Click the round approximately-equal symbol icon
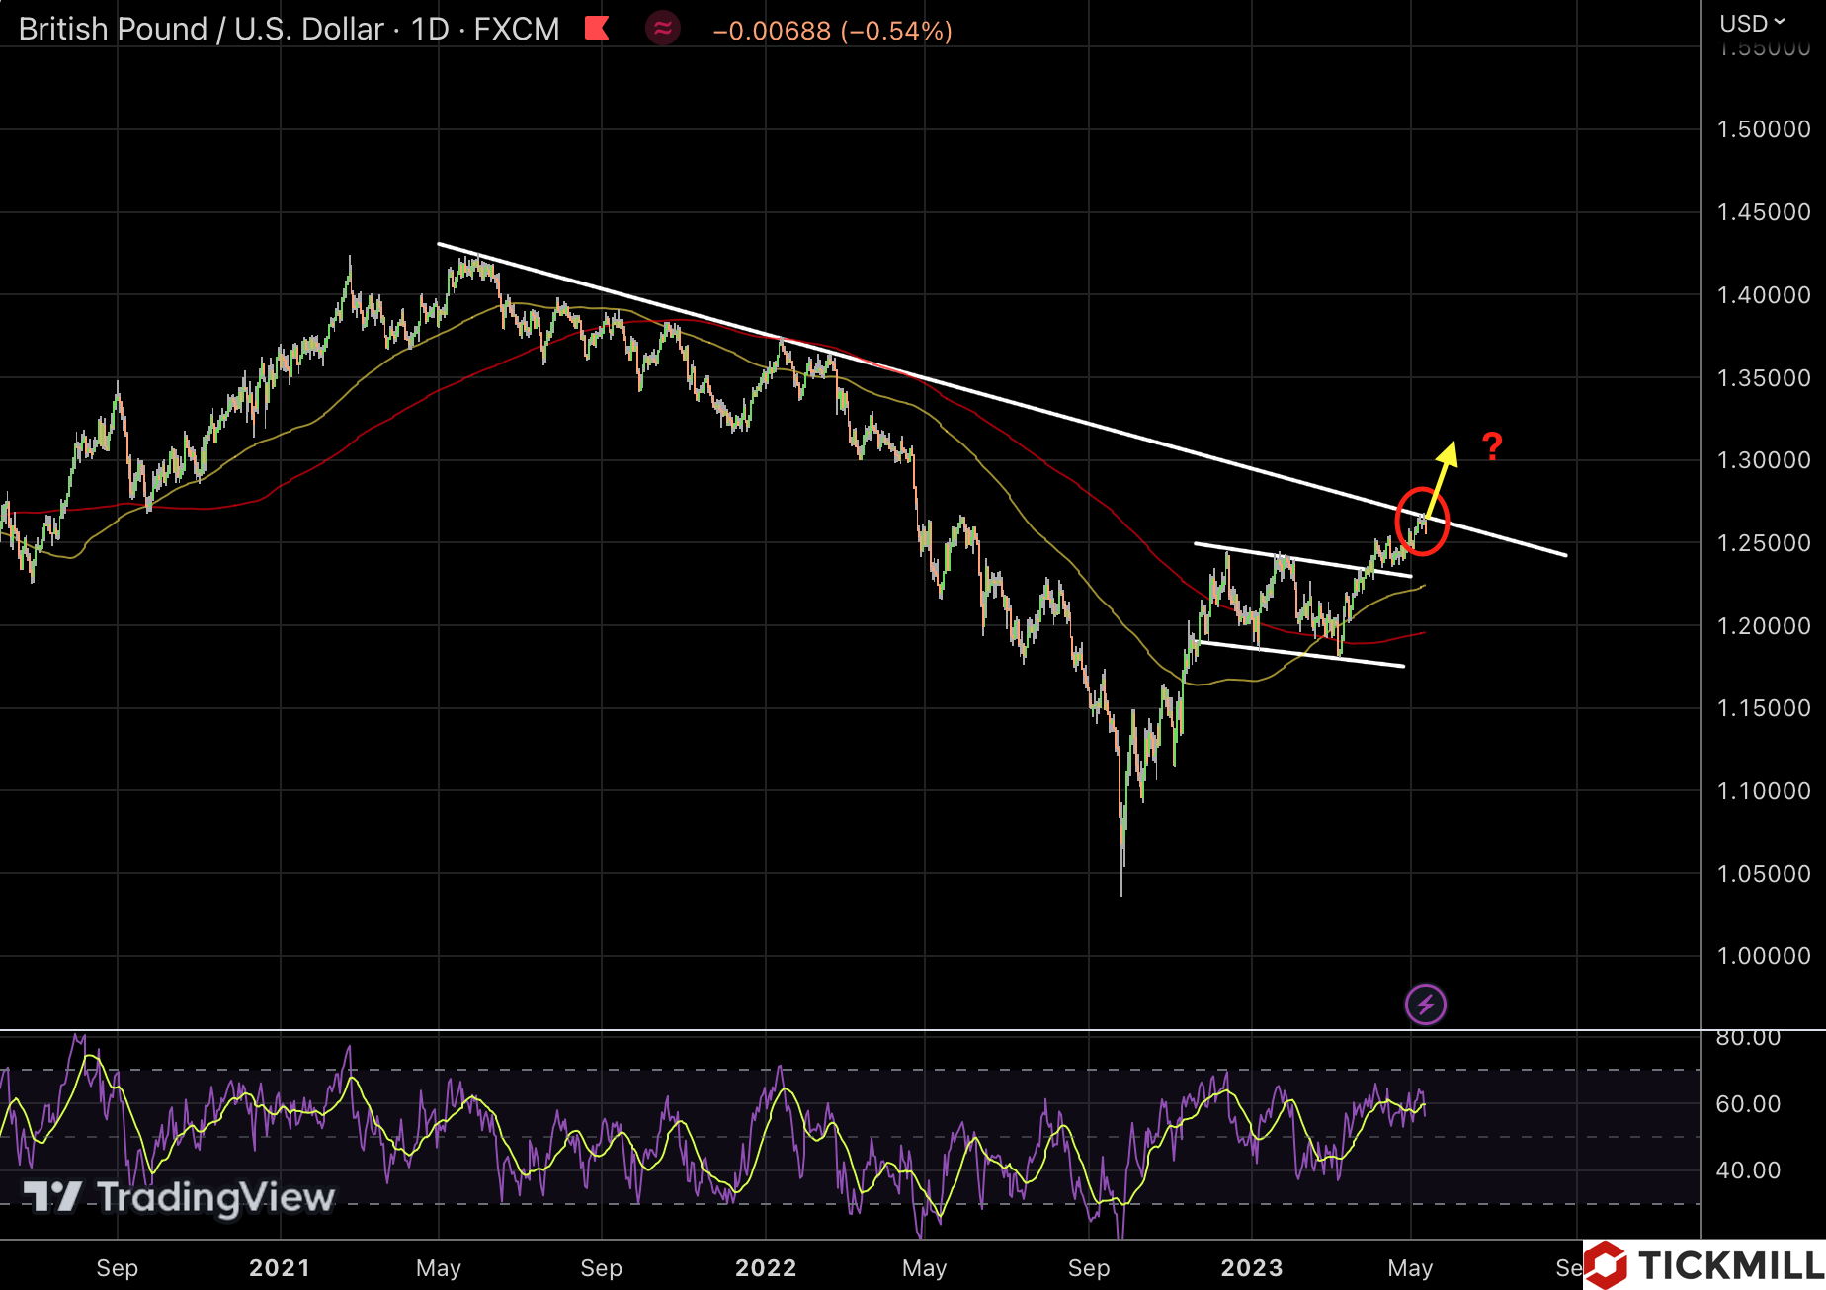Screen dimensions: 1826x1290 (663, 29)
